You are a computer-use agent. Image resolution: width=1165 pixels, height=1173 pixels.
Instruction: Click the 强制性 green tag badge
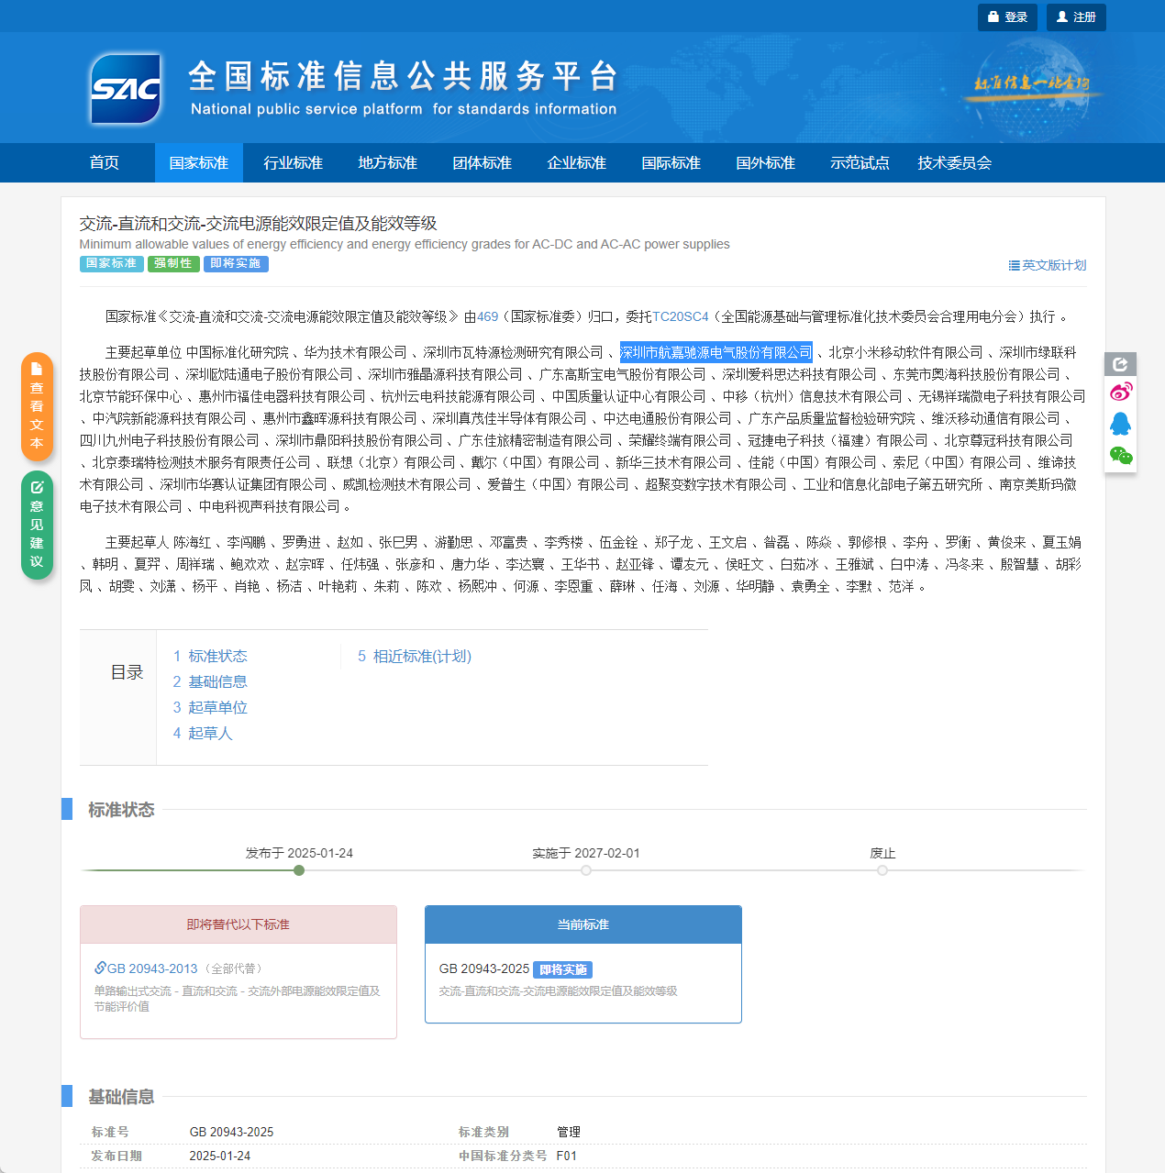point(173,264)
